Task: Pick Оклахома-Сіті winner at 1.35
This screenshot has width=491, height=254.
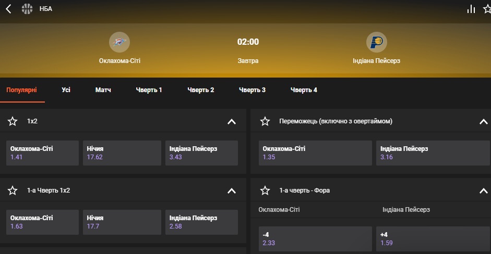Action: click(315, 153)
